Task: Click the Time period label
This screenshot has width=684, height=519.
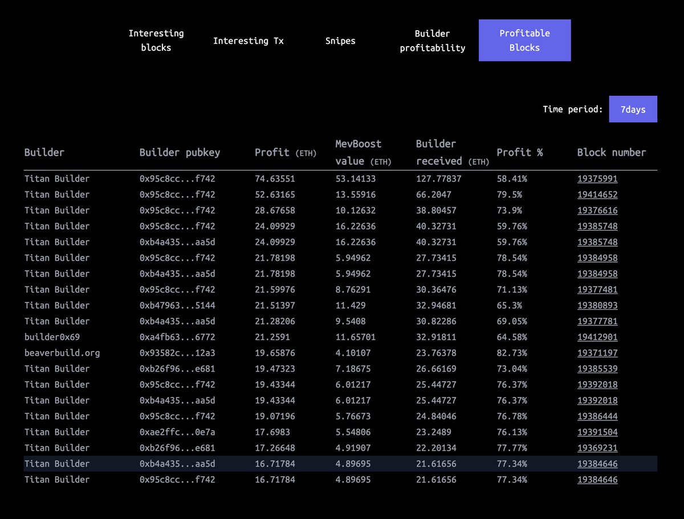Action: point(573,109)
